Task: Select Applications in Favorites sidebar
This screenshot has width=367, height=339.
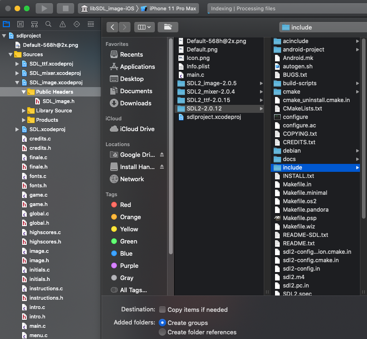Action: (132, 66)
